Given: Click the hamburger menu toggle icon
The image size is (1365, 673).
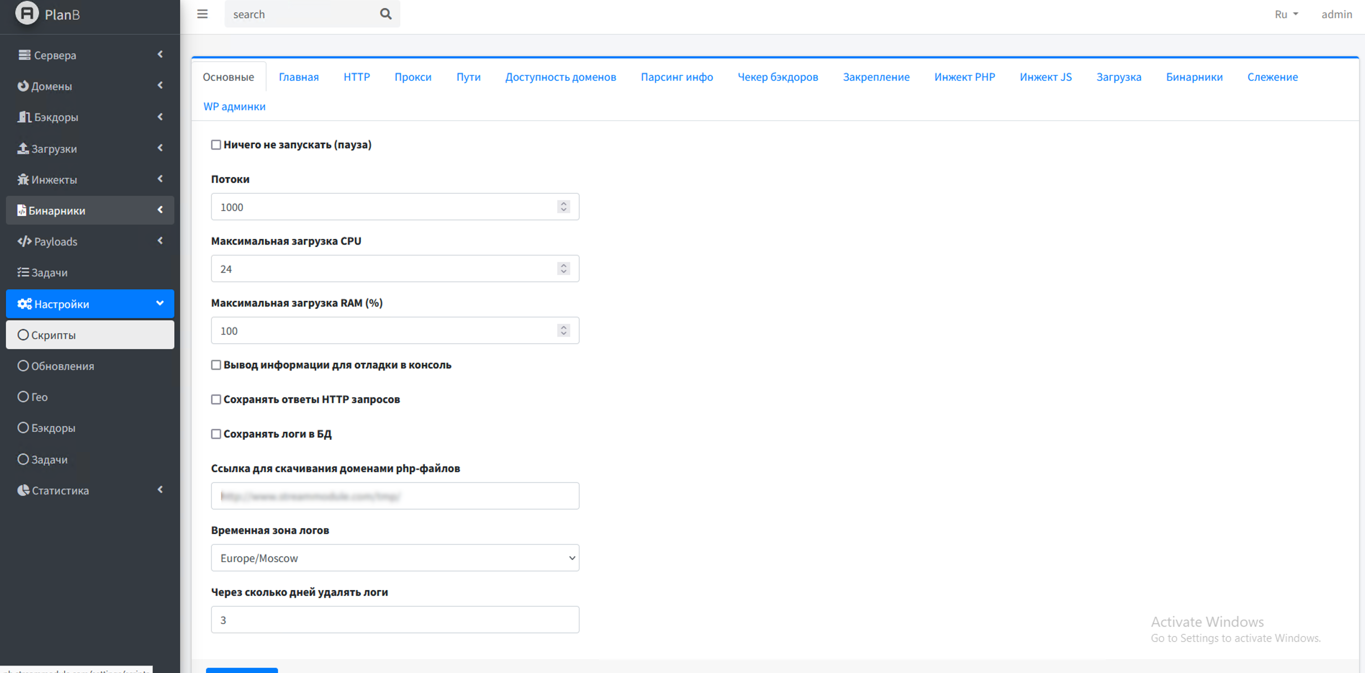Looking at the screenshot, I should click(202, 14).
